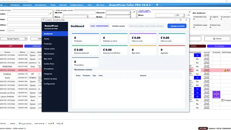Click Inventario window title bar app icon

coord(44,20)
